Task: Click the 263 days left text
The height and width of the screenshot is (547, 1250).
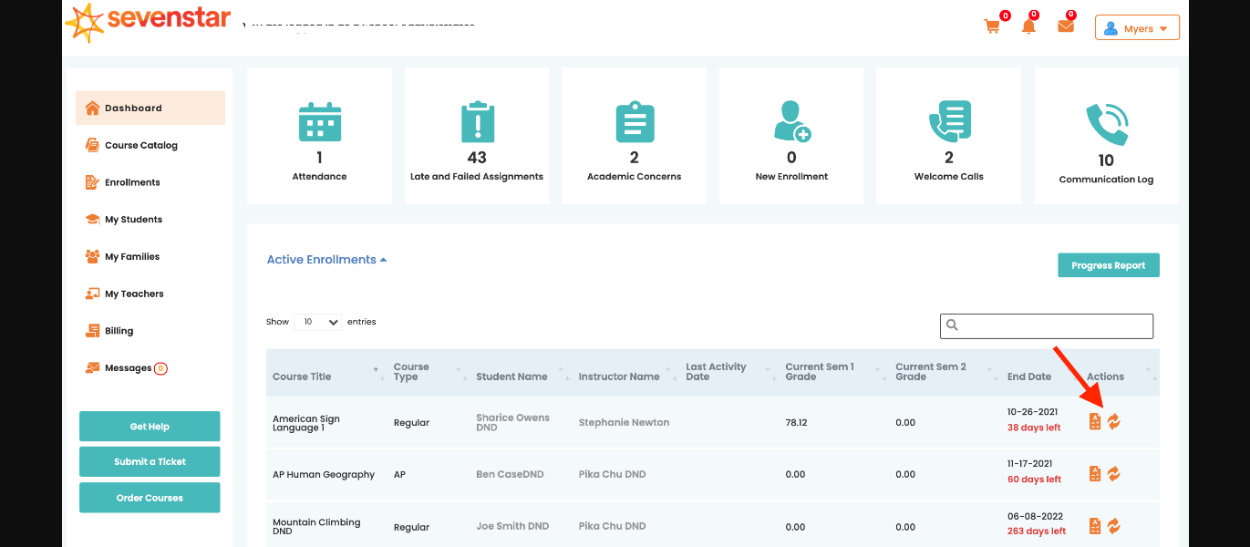Action: tap(1037, 532)
